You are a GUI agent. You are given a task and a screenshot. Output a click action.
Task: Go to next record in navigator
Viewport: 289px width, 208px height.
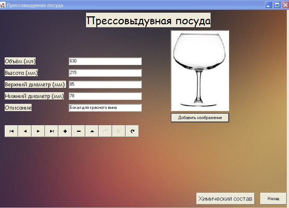tap(38, 131)
